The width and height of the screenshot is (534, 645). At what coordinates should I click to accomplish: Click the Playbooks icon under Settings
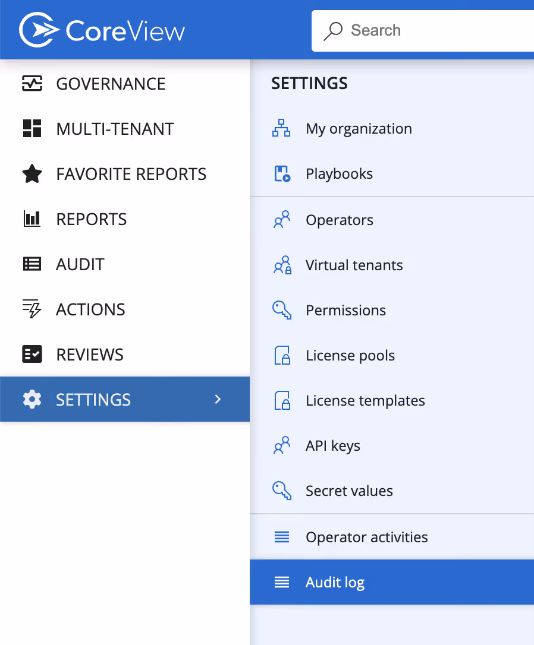pos(282,173)
